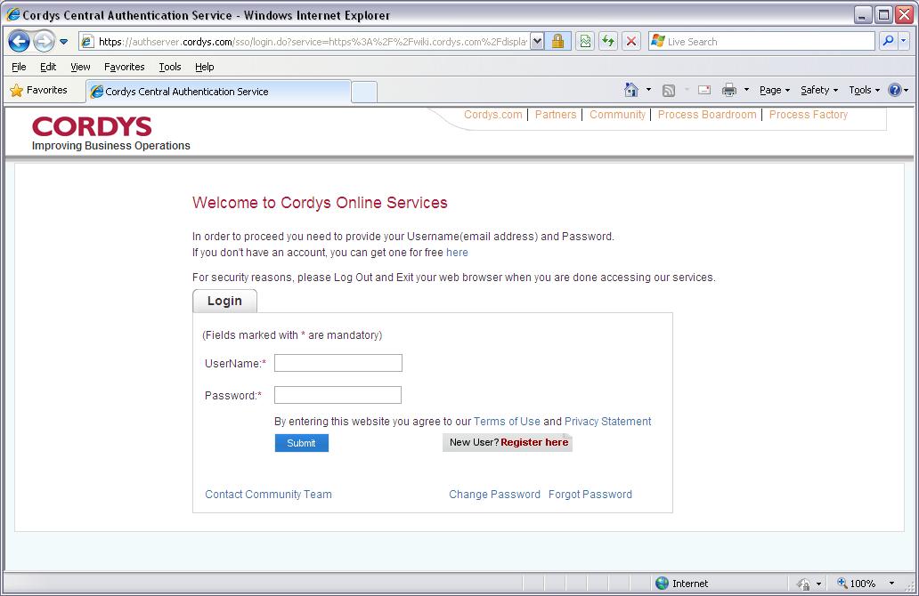Open the Edit menu

click(48, 67)
